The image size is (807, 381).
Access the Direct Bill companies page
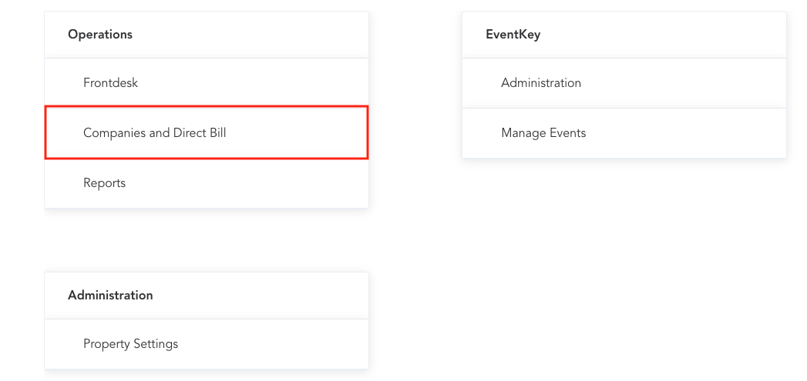tap(155, 133)
